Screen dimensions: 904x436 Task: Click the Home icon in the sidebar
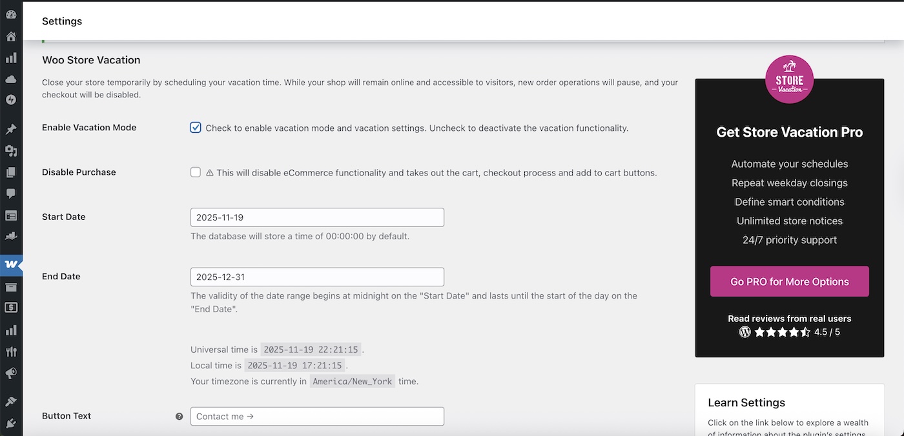(11, 36)
